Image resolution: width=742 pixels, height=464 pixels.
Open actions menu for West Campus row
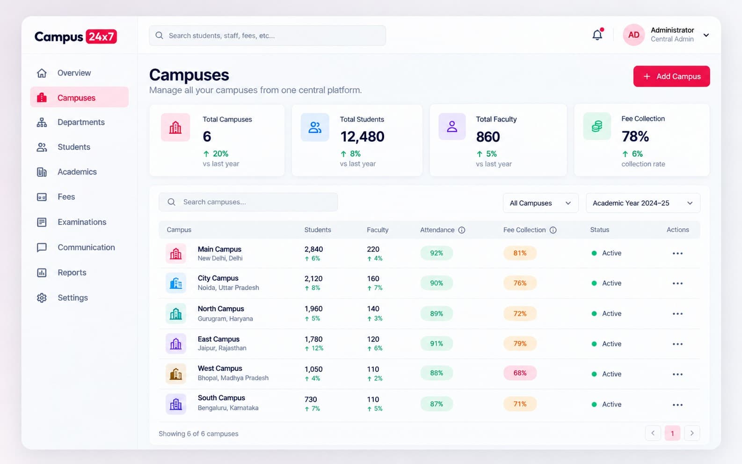677,374
